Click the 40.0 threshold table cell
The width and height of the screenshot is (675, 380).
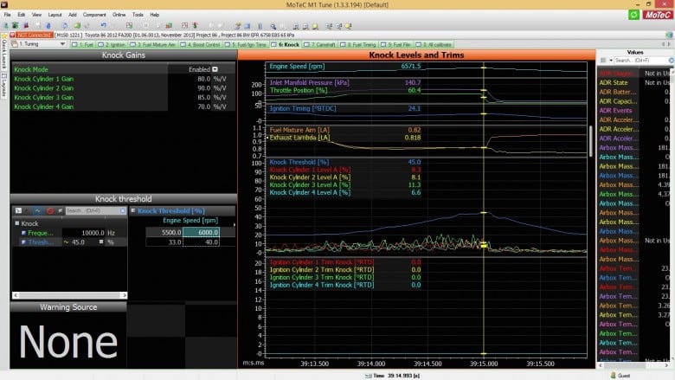pos(201,242)
